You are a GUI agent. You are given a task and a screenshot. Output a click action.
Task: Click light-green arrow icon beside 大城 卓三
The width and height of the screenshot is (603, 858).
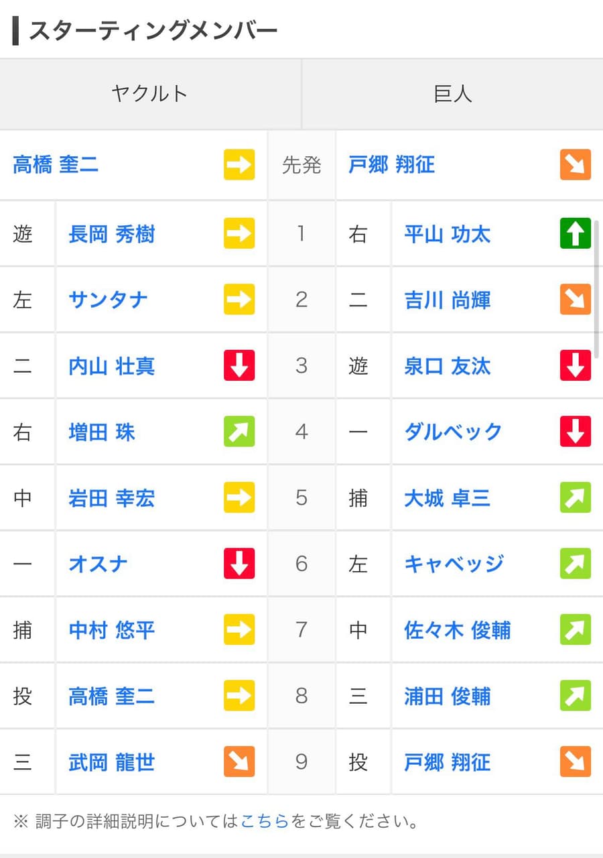click(x=576, y=497)
